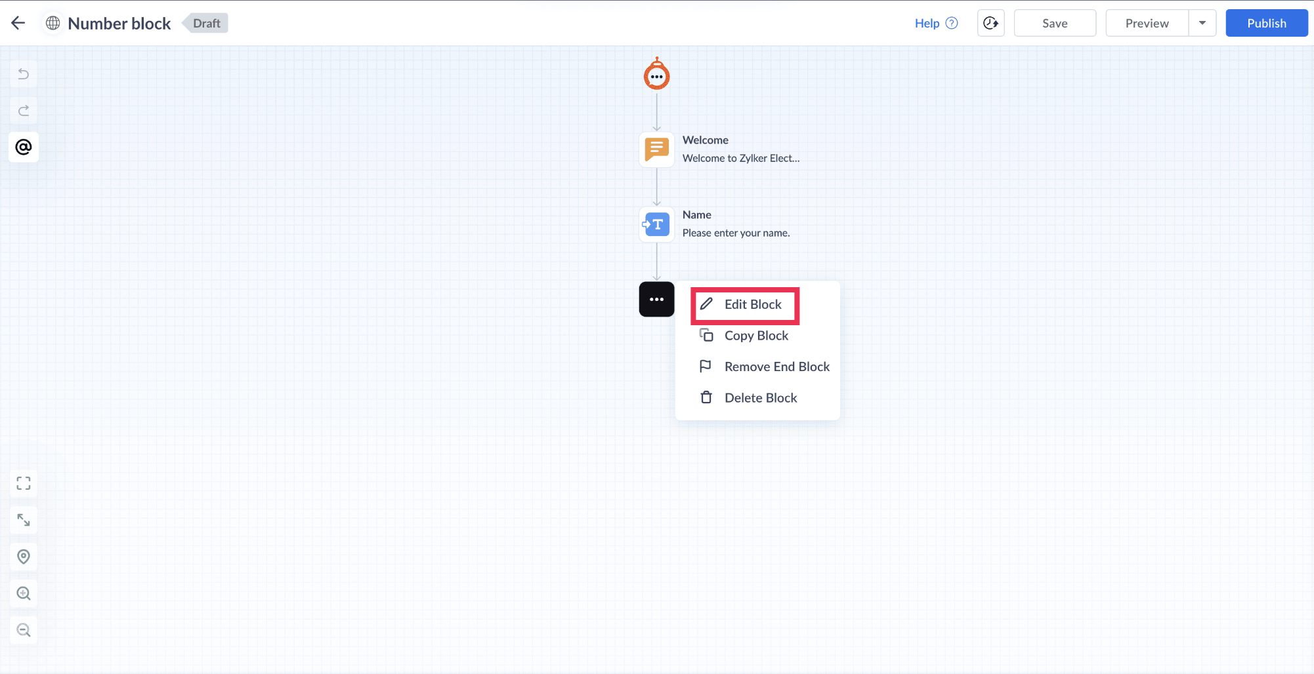
Task: Zoom out using the magnifier minus icon
Action: coord(24,630)
